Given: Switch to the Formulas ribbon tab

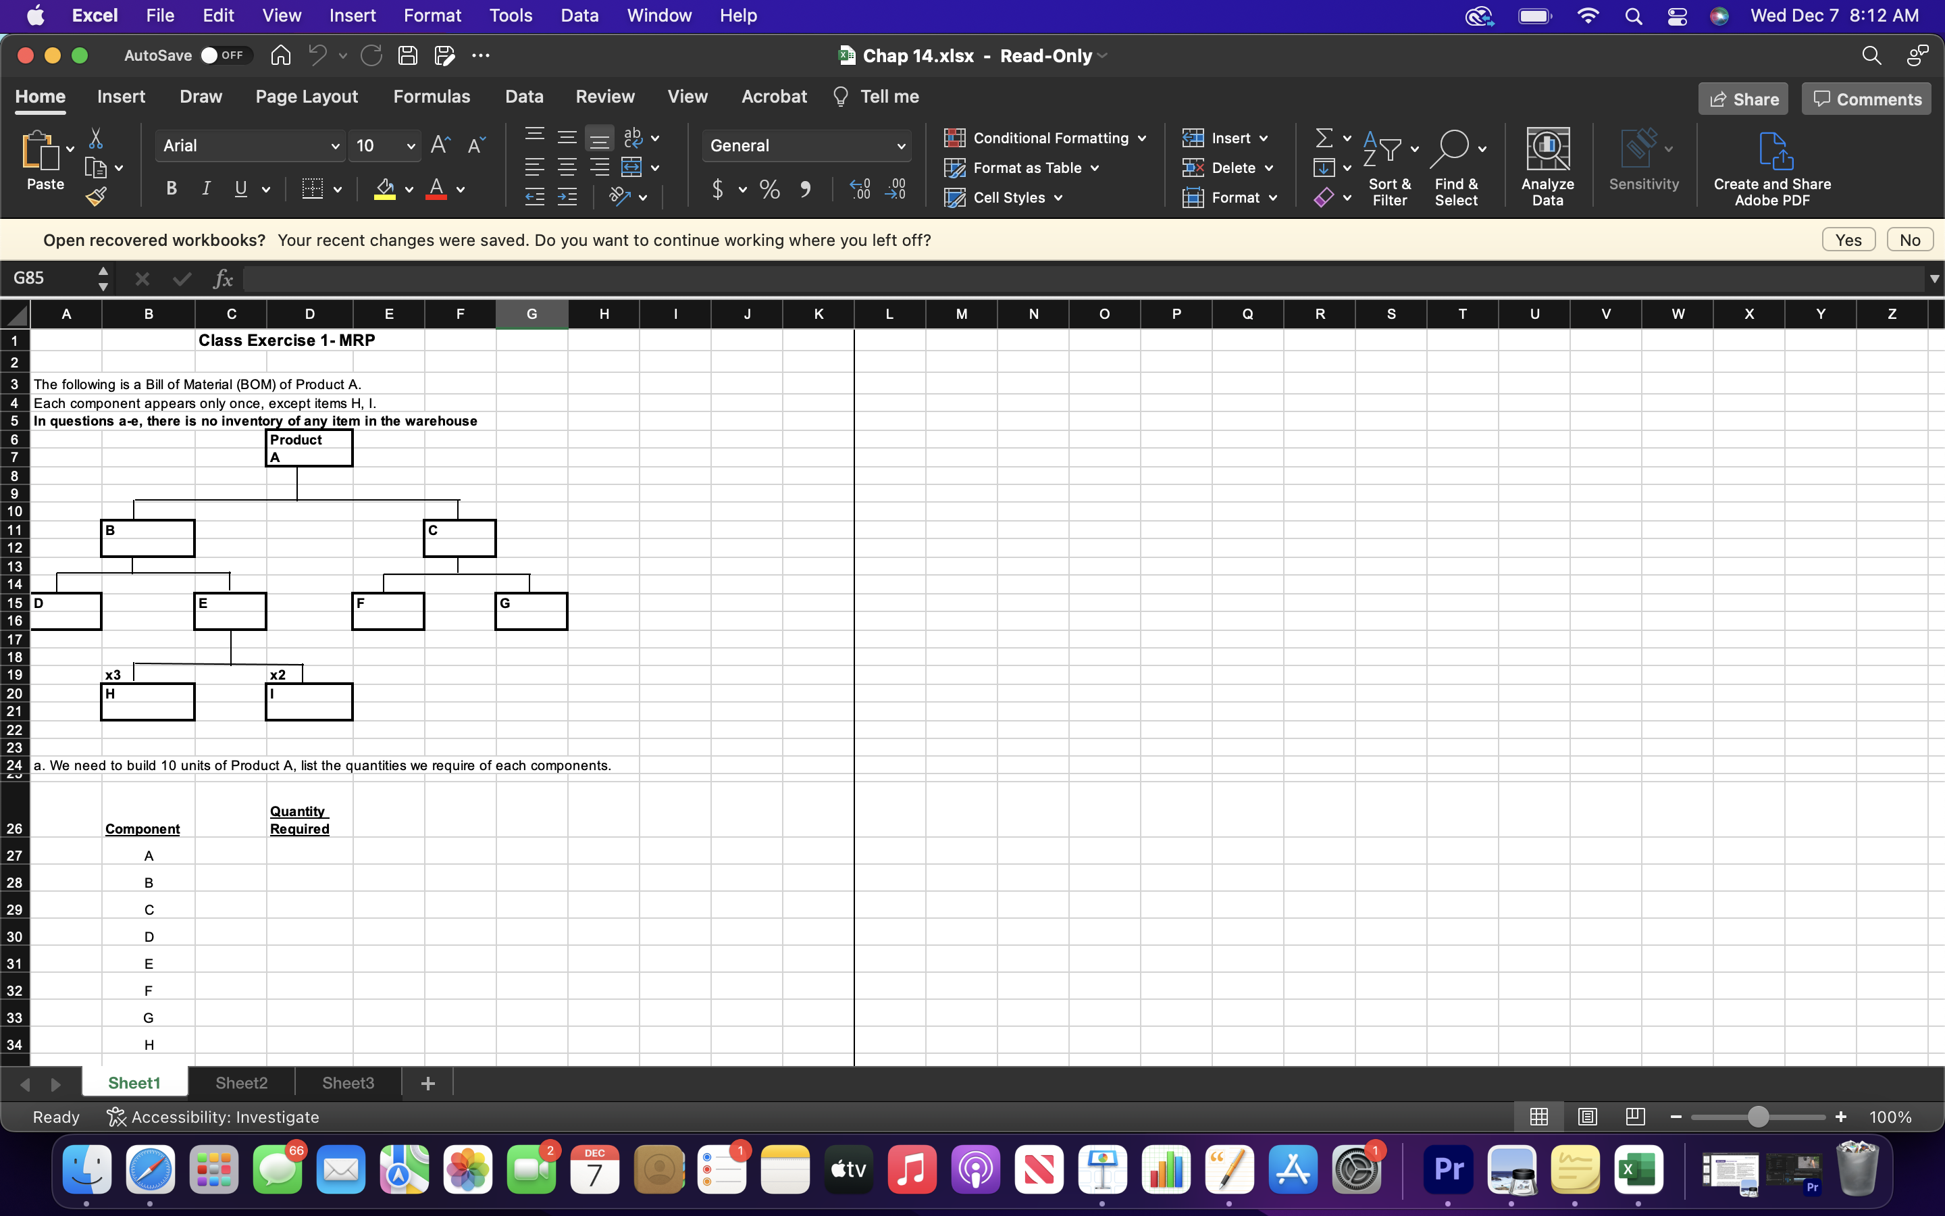Looking at the screenshot, I should click(432, 96).
